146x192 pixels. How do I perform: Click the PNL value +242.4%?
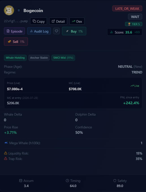point(131,103)
